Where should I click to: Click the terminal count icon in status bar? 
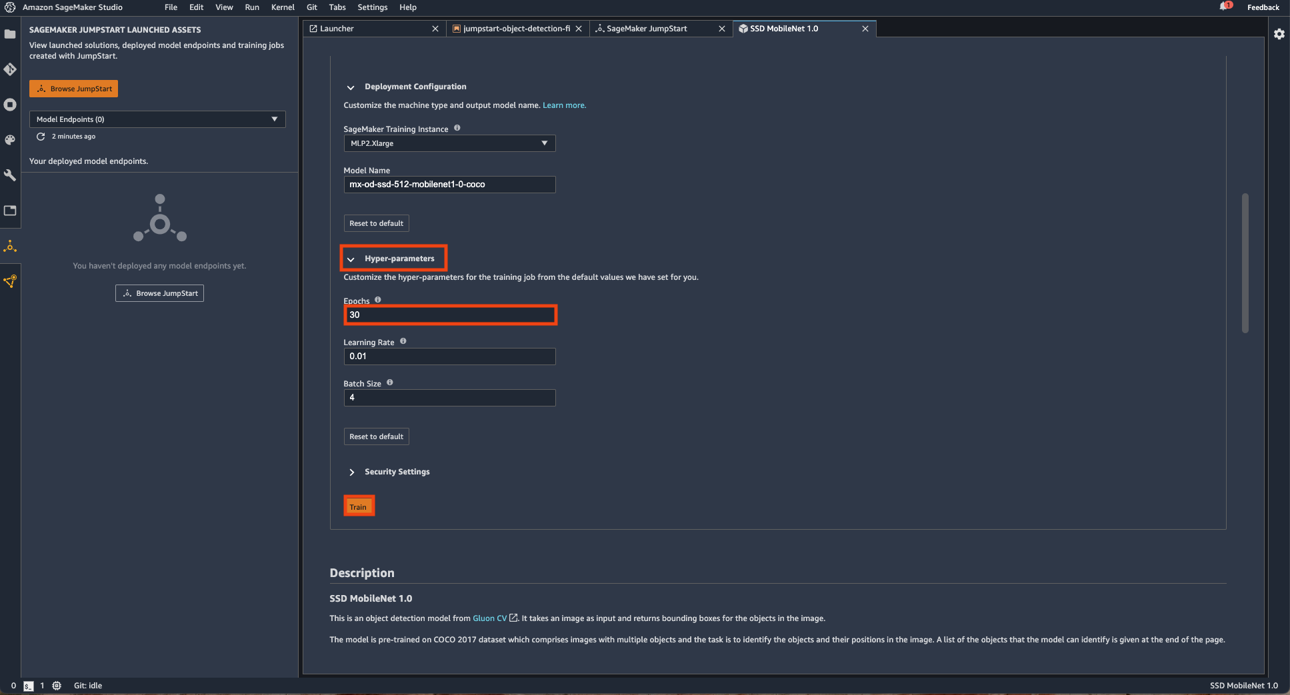pos(29,686)
